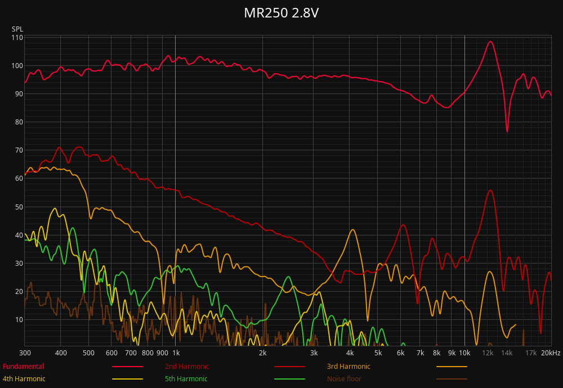The width and height of the screenshot is (563, 388).
Task: Click the 4th Harmonic yellow line swatch
Action: pyautogui.click(x=127, y=379)
